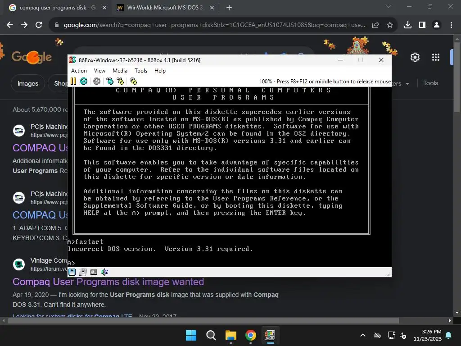461x346 pixels.
Task: Open the 86Box Tools menu
Action: coord(141,71)
